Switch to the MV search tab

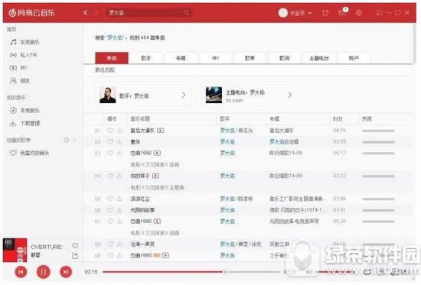[216, 58]
